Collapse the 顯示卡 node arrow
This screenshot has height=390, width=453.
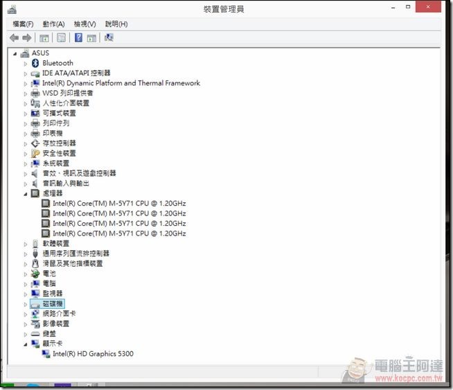click(26, 344)
